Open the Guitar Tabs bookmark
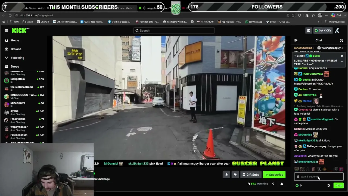Viewport: 348px width, 196px height. [x=92, y=22]
